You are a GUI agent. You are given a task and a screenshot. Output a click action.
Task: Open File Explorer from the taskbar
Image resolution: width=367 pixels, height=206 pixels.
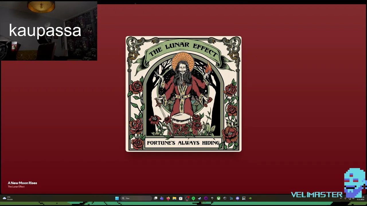[x=174, y=198]
